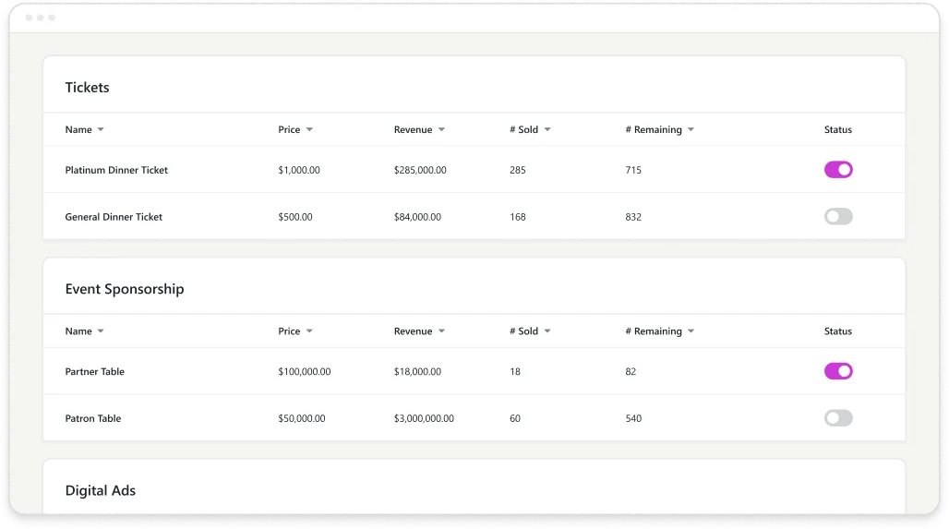Sort Event Sponsorship by Name arrow
This screenshot has height=529, width=949.
click(101, 331)
